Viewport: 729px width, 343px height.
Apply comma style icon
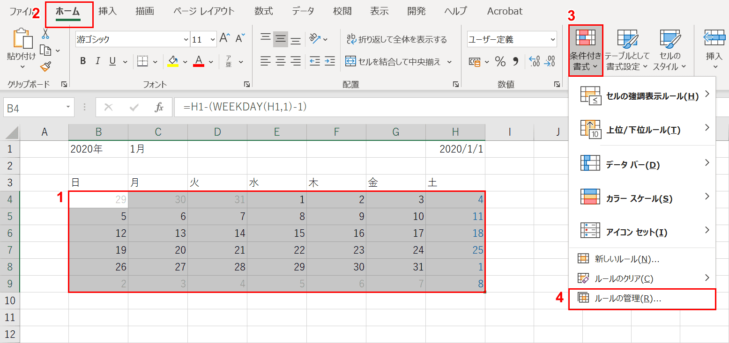click(516, 61)
